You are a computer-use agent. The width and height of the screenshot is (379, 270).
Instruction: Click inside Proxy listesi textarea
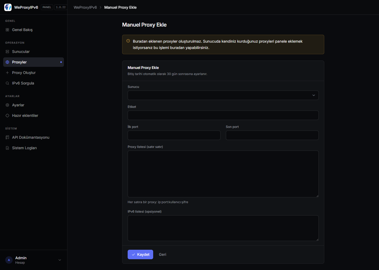click(x=223, y=174)
